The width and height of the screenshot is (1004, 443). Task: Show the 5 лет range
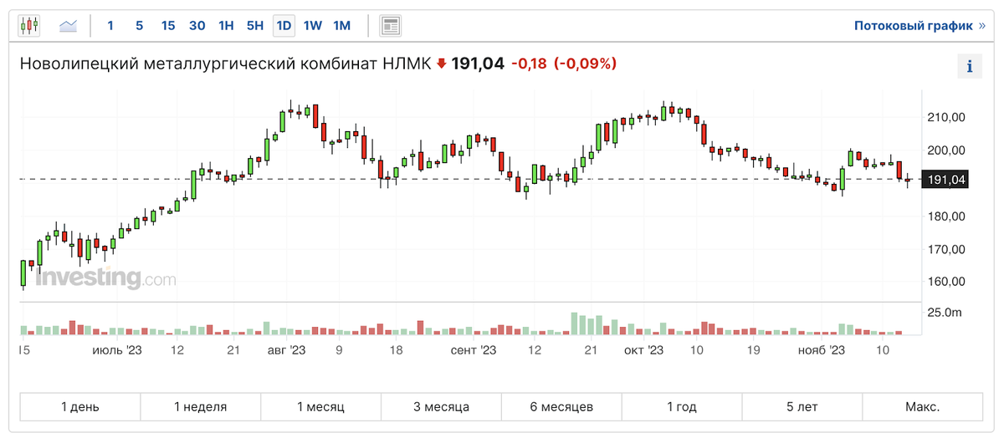point(802,407)
